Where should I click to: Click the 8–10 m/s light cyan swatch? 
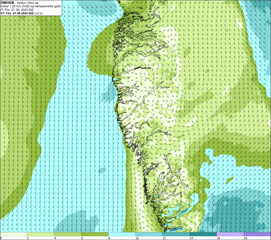(x=122, y=234)
